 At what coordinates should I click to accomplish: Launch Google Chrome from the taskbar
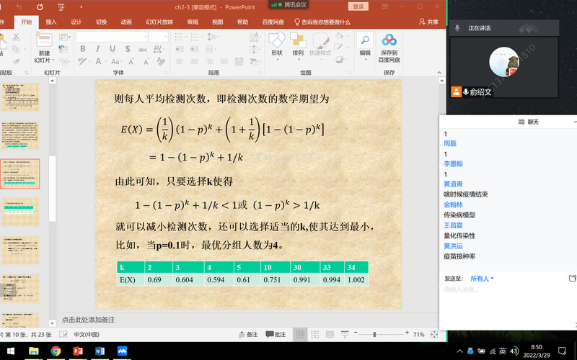click(x=56, y=351)
